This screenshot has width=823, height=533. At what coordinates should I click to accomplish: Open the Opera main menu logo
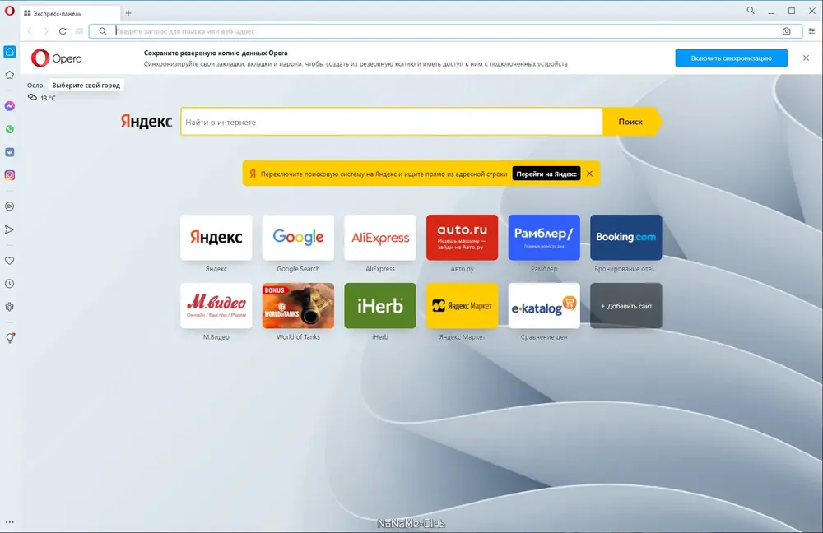(x=9, y=11)
